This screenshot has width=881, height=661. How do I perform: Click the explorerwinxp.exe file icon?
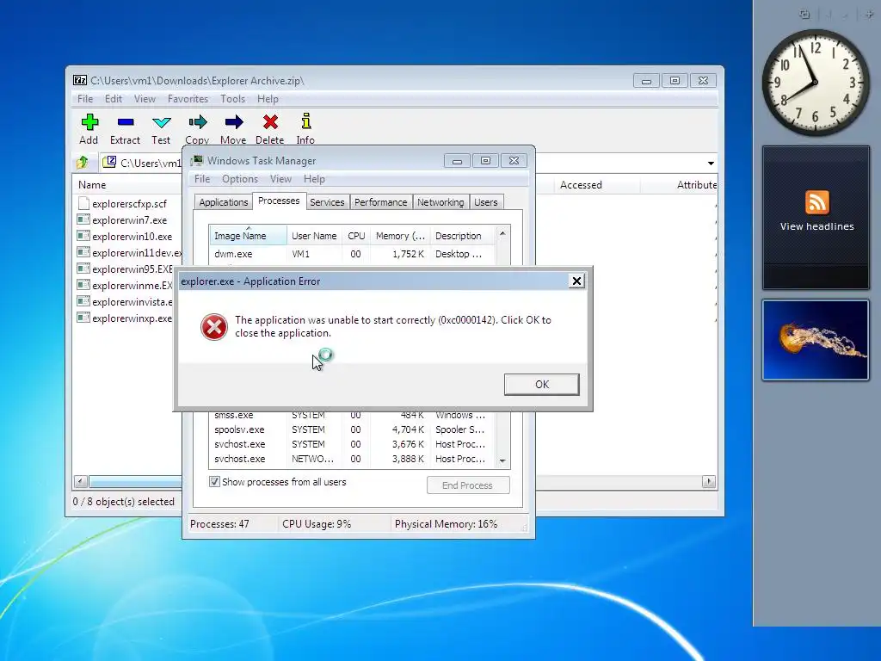pyautogui.click(x=83, y=318)
